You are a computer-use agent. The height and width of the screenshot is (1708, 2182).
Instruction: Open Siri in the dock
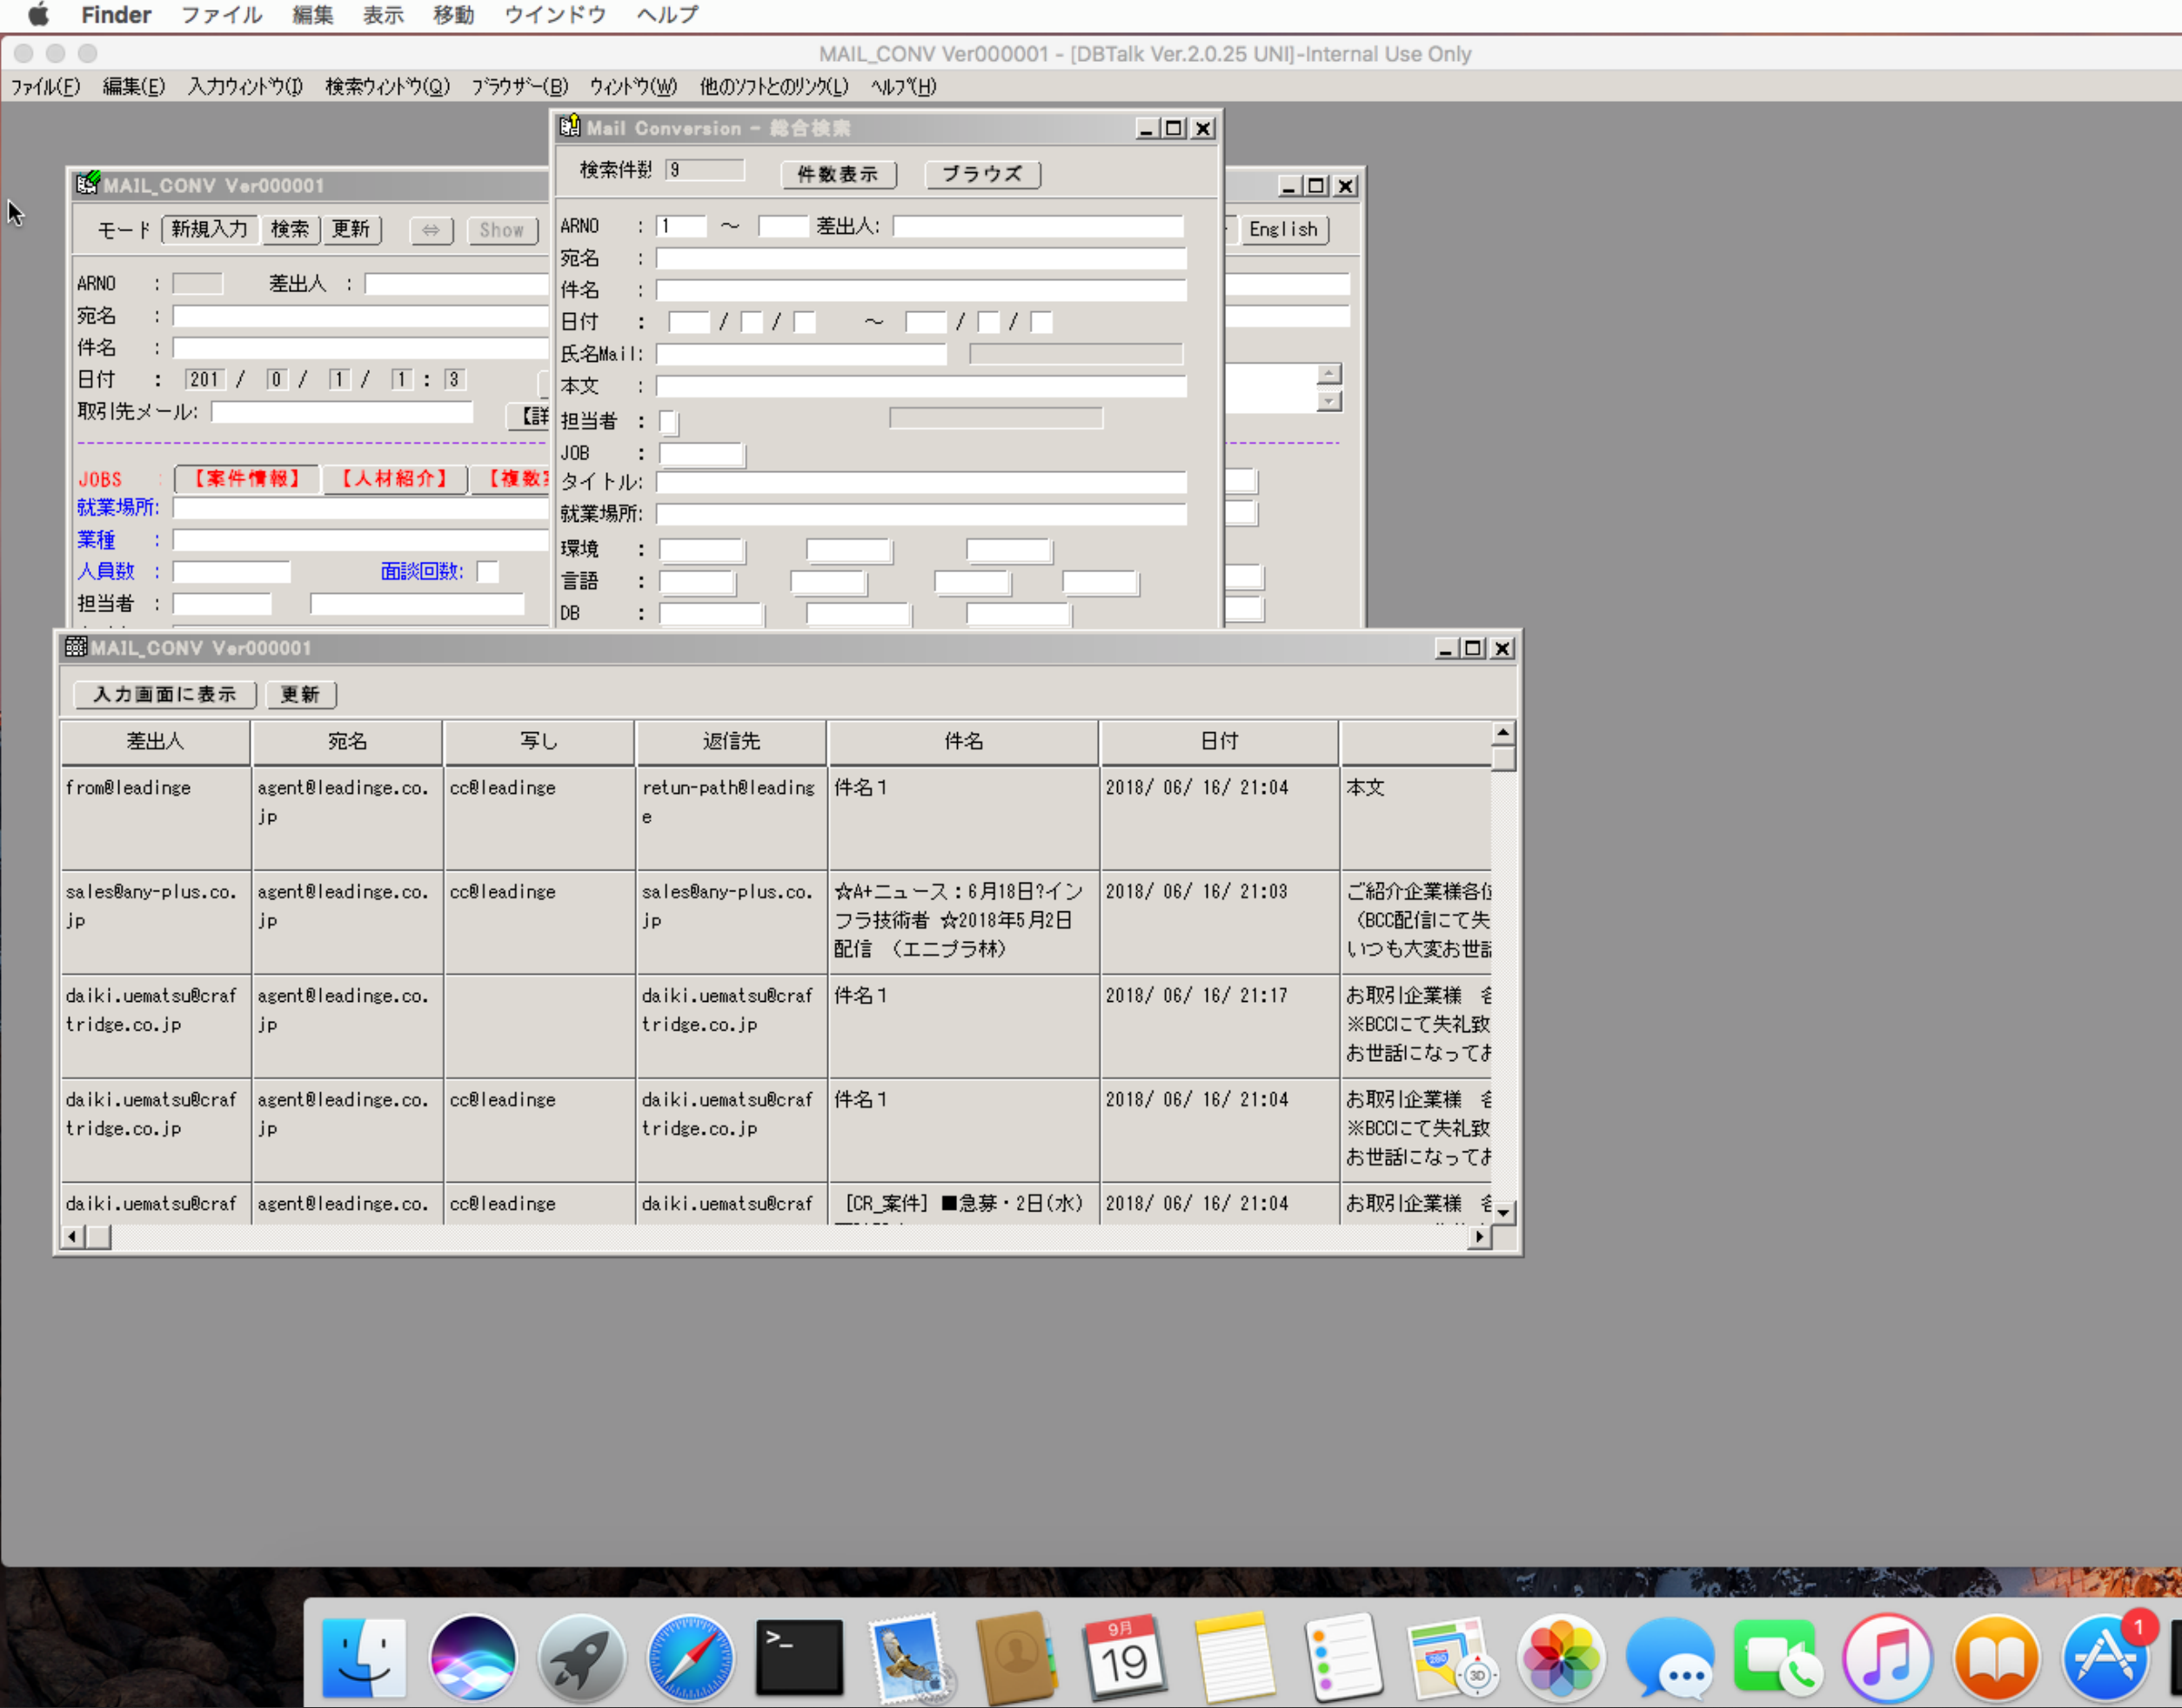(x=472, y=1656)
